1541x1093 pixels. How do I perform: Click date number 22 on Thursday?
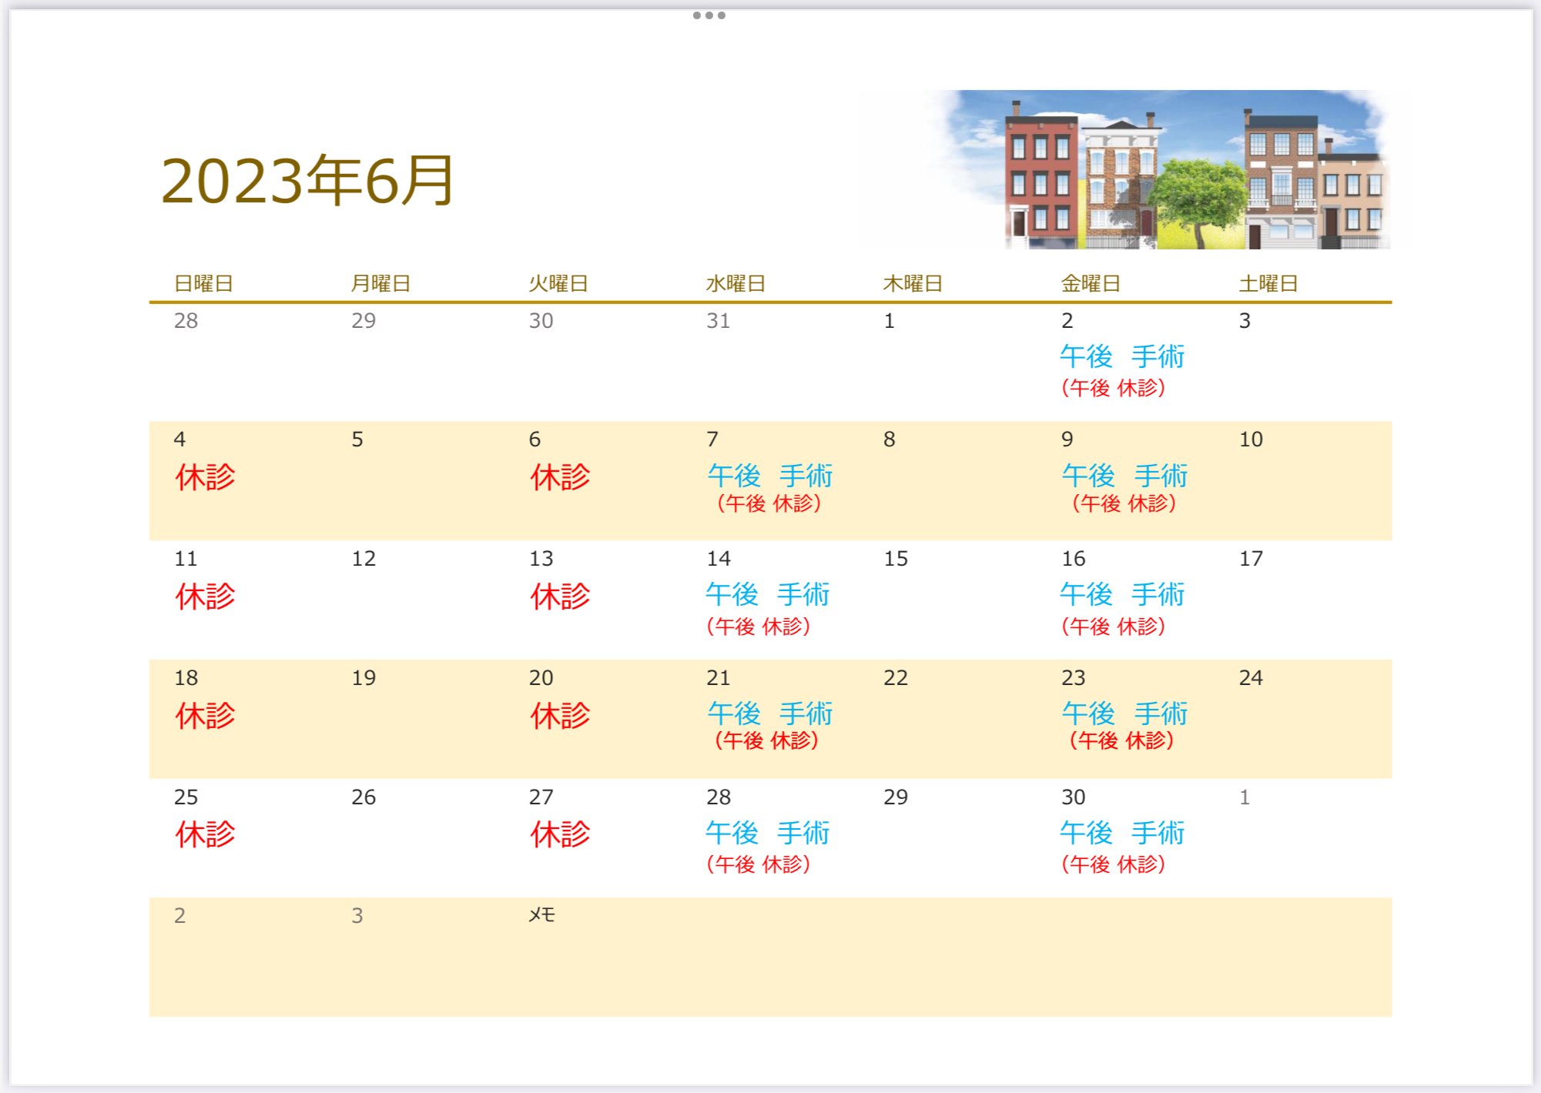[x=895, y=678]
